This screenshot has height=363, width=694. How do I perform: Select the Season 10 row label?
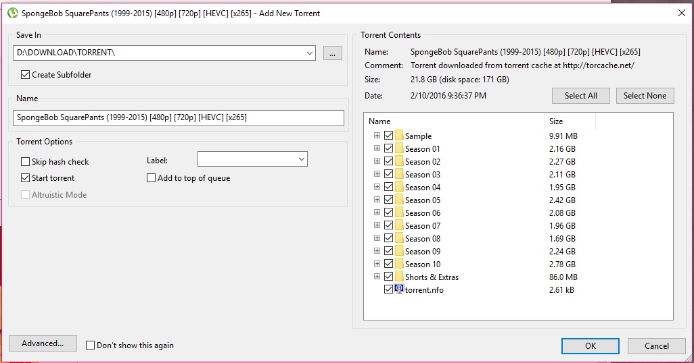click(423, 264)
